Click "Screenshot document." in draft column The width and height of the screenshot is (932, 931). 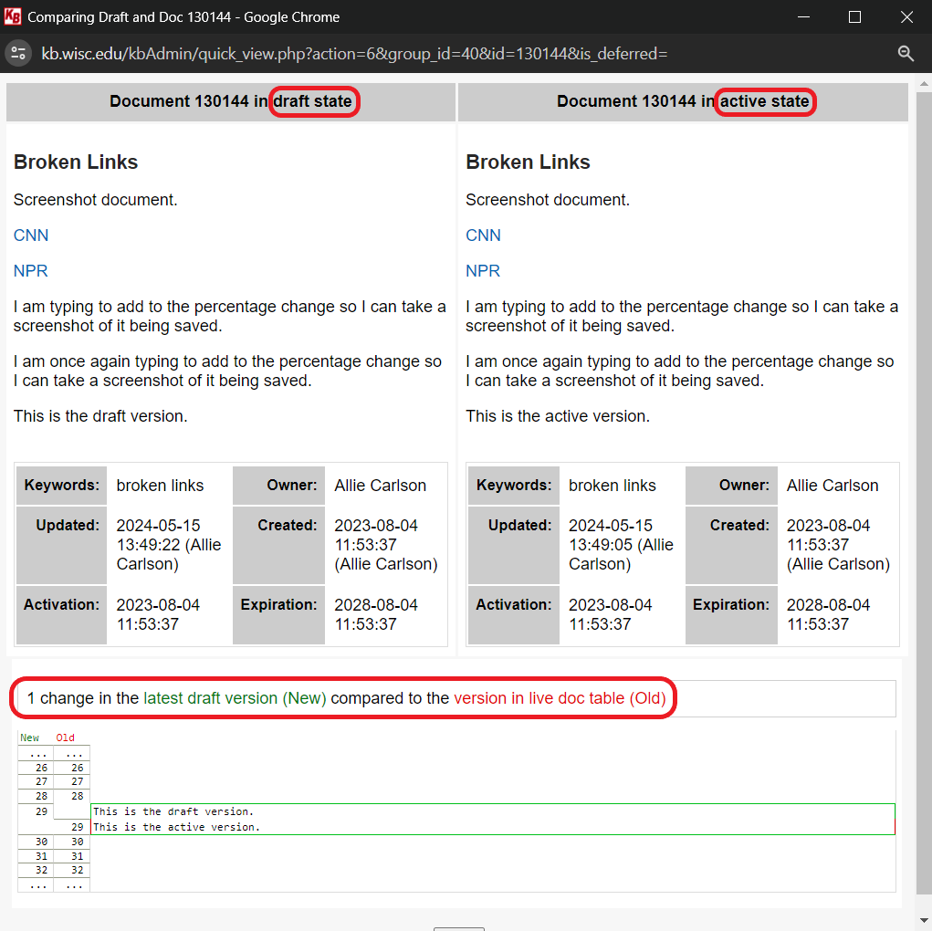point(95,200)
